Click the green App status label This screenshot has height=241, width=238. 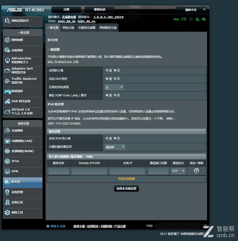[x=176, y=19]
